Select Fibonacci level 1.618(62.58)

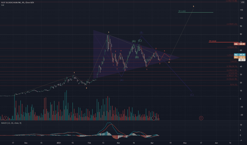(x=232, y=47)
